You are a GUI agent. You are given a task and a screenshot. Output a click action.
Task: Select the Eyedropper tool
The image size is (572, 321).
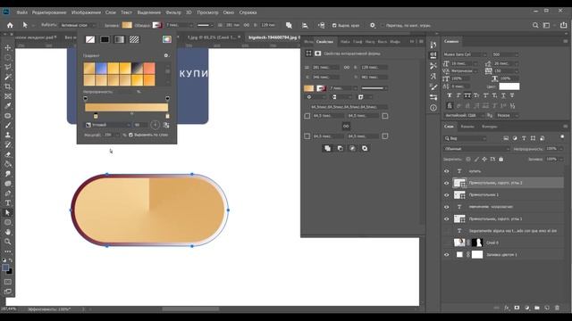pos(8,106)
